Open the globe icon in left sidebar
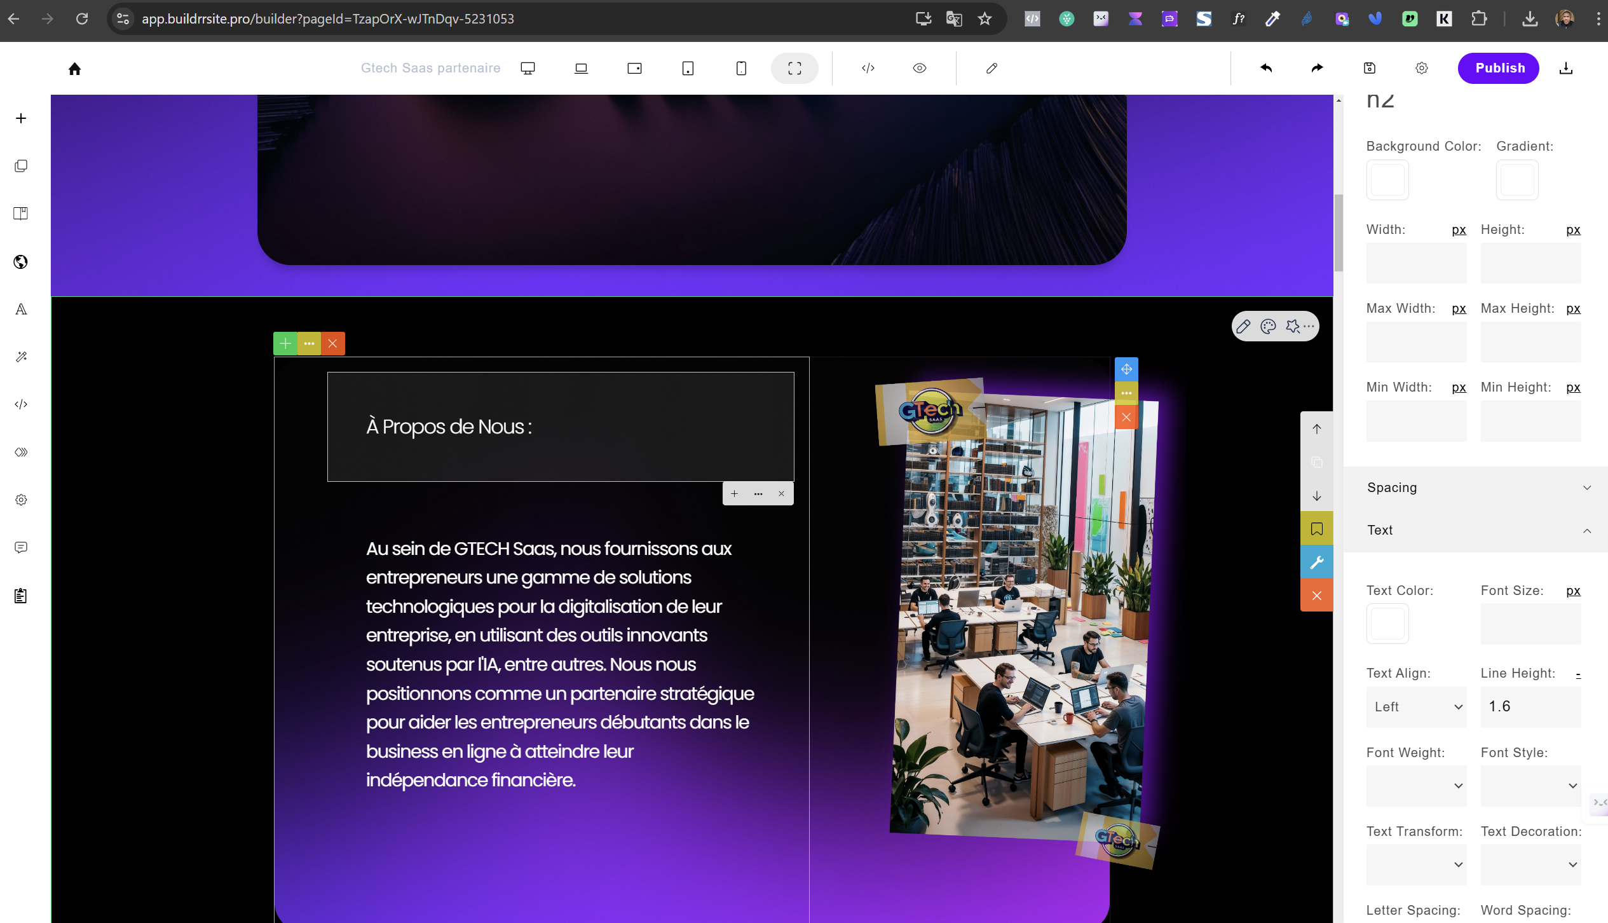 point(21,262)
